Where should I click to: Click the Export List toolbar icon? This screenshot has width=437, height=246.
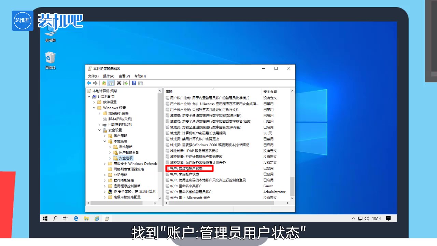[x=125, y=83]
